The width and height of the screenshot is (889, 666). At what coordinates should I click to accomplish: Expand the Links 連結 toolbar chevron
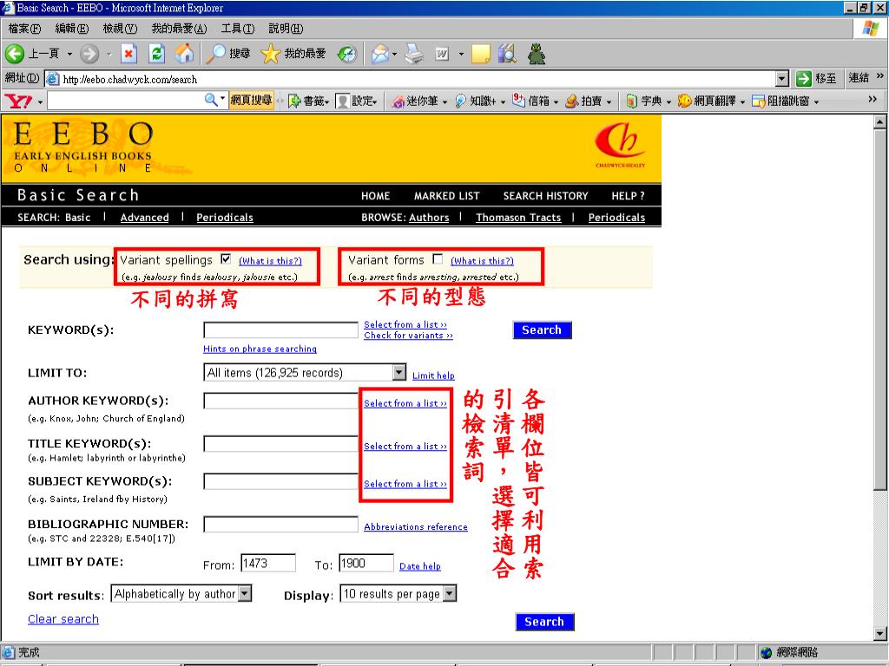tap(880, 76)
